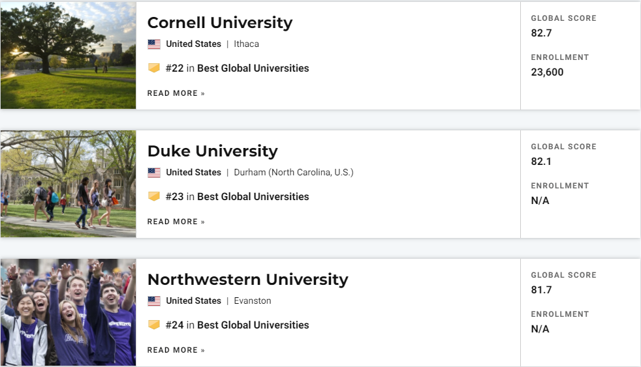Click the US flag icon under Northwestern University
The height and width of the screenshot is (367, 641).
[154, 301]
